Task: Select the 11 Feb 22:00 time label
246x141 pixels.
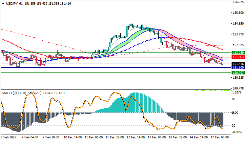Action: [x=115, y=137]
